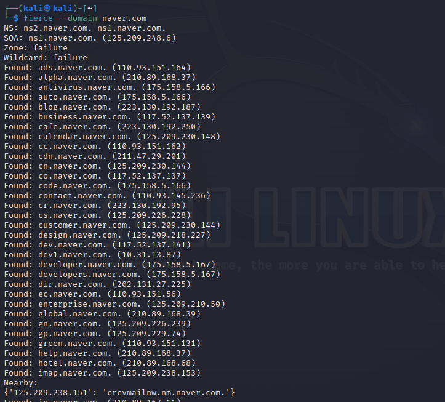Click the design.naver.com. entry
The width and height of the screenshot is (445, 402).
point(107,235)
